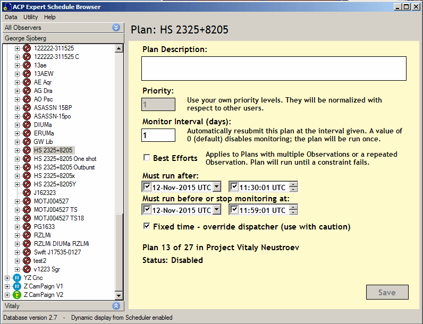Click the disabled icon beside AE Aqr

click(x=27, y=82)
